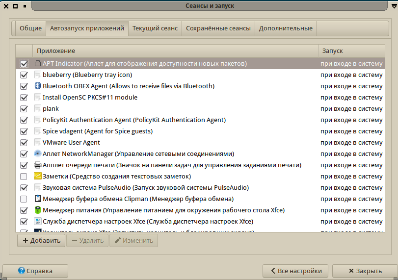
Task: Disable Менеджер питания autostart checkbox
Action: point(24,210)
